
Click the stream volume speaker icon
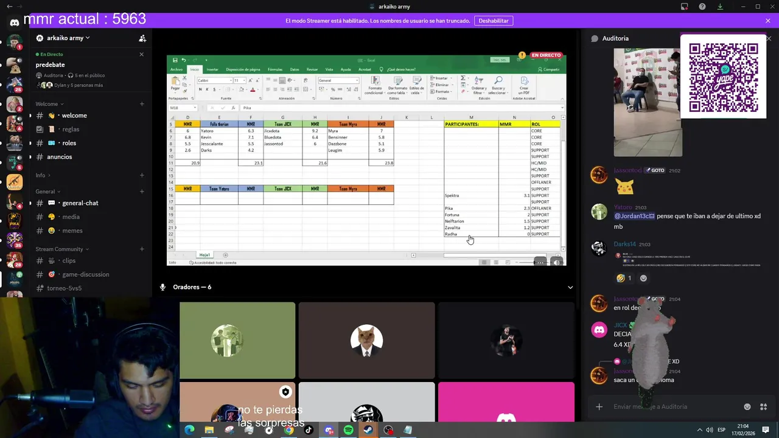[556, 262]
